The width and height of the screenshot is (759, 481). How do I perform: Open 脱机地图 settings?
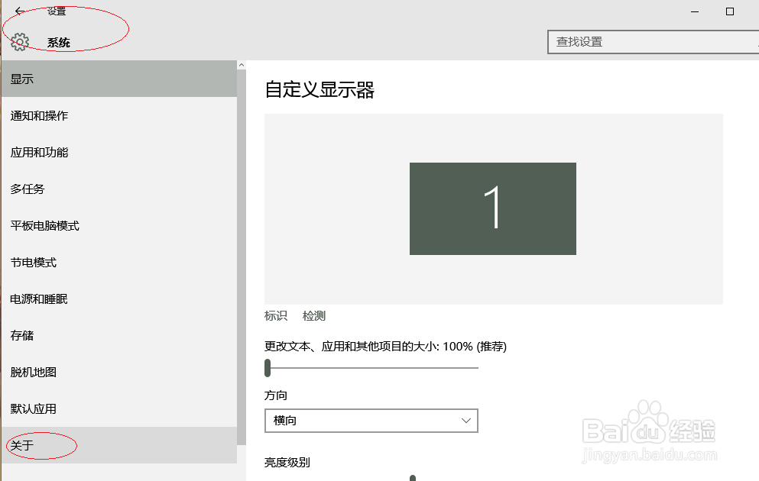point(119,373)
